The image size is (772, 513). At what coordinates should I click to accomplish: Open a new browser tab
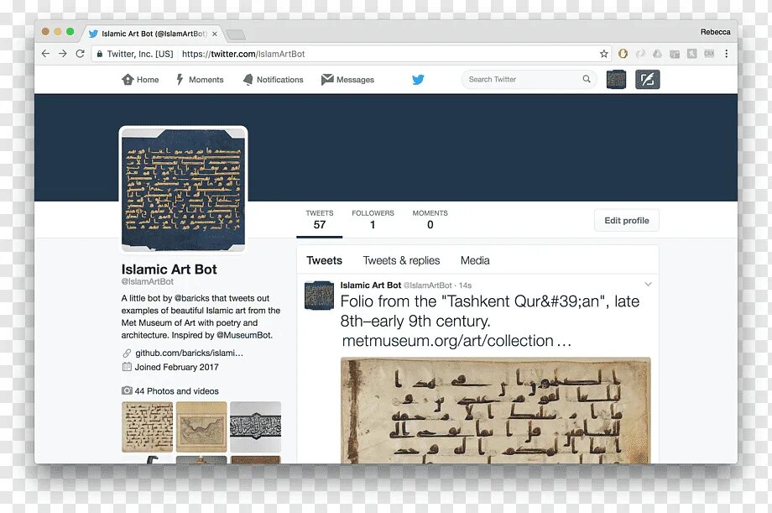[236, 34]
